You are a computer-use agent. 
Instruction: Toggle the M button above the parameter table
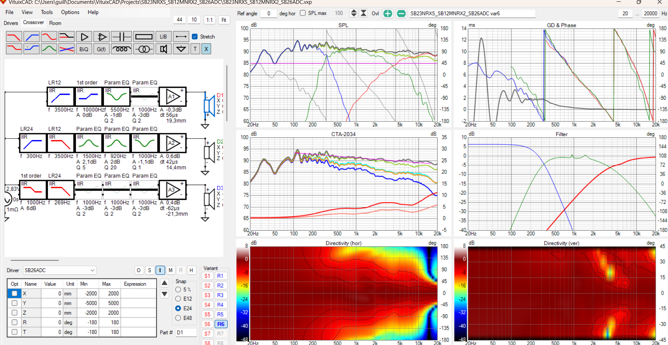click(170, 270)
